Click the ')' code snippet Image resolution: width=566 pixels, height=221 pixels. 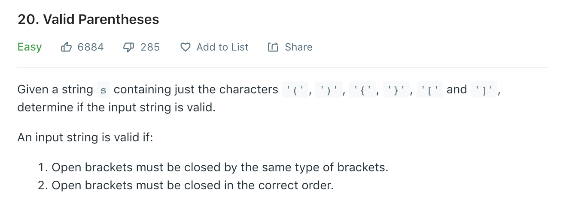(329, 90)
